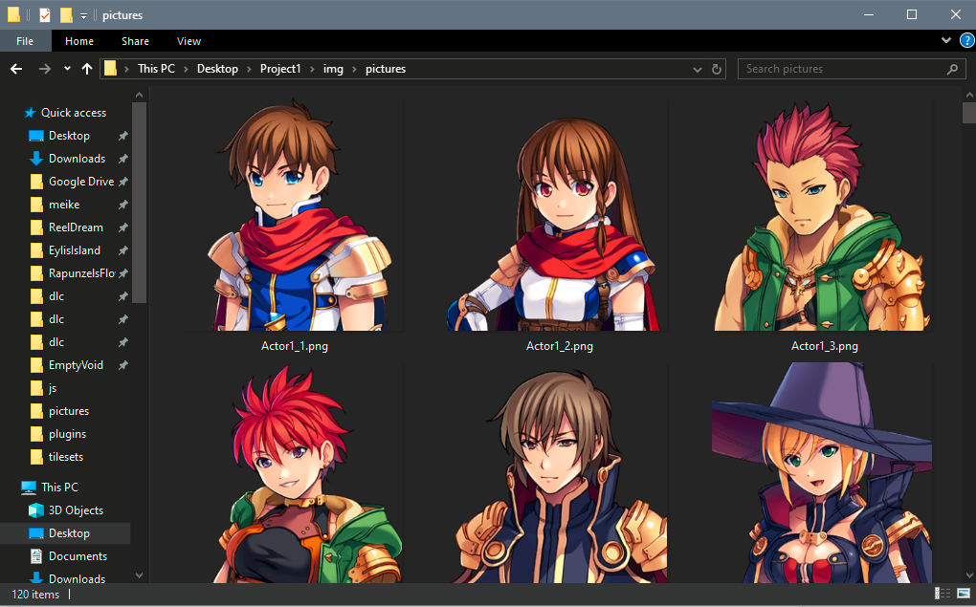
Task: Refresh the pictures folder
Action: 717,69
